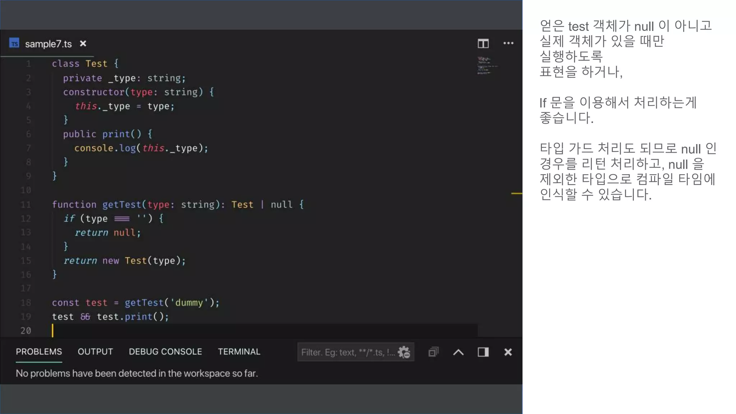Click the 'class Test {' line
This screenshot has width=736, height=414.
coord(85,64)
